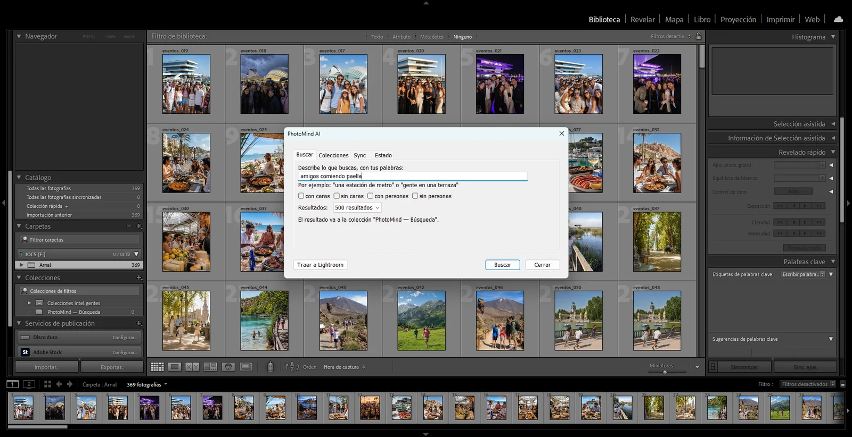The image size is (852, 437).
Task: Enable the 'sin personas' checkbox
Action: point(415,196)
